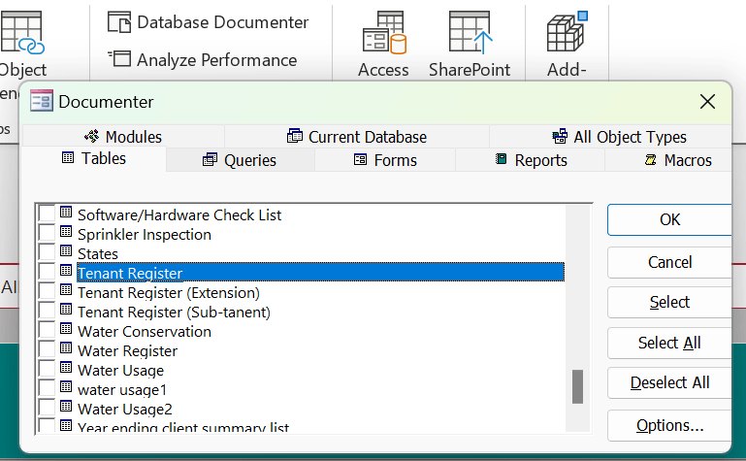
Task: Click the Deselect All button
Action: 669,382
